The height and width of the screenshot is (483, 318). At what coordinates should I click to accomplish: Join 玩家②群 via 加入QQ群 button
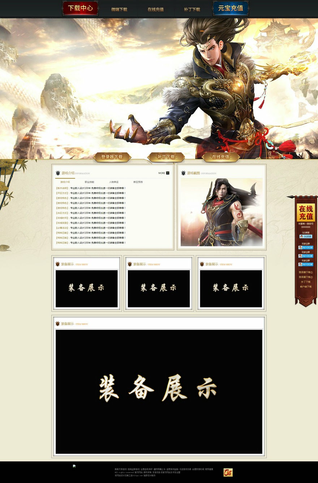[x=306, y=256]
